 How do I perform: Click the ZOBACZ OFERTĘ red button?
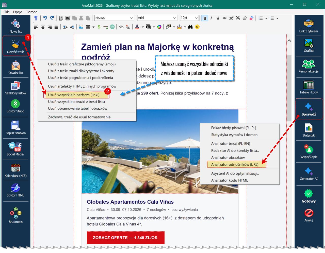tap(126, 238)
